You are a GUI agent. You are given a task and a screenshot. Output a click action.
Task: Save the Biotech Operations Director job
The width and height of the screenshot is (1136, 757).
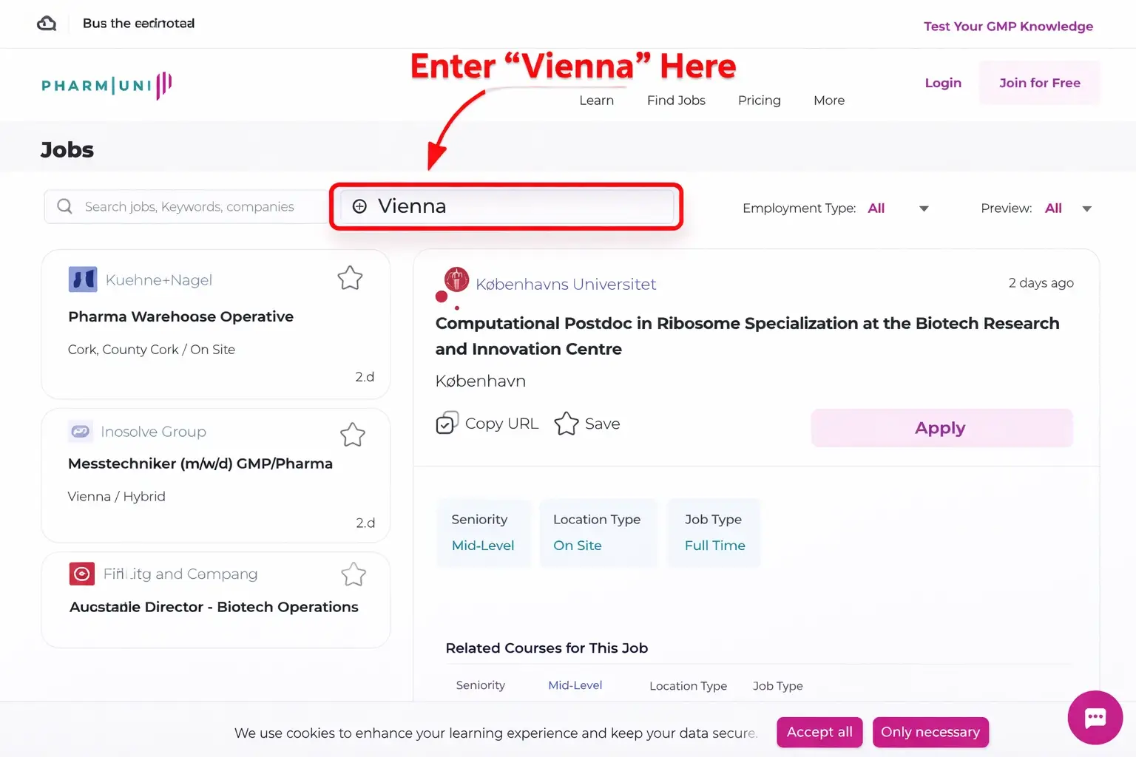(354, 574)
